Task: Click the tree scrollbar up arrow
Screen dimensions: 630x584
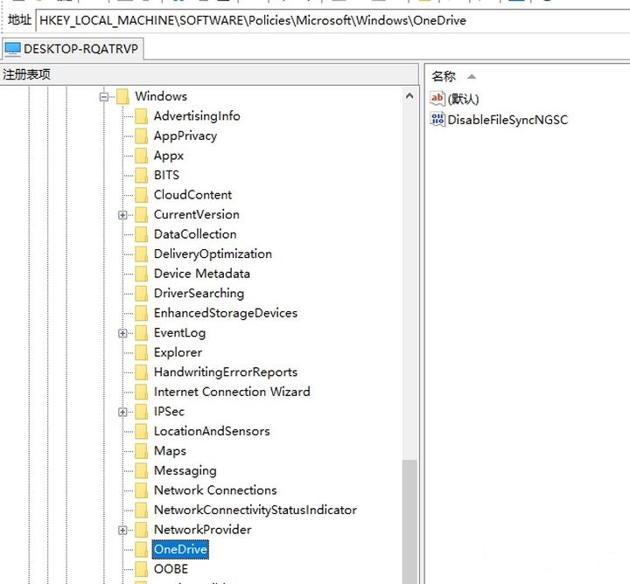Action: point(409,96)
